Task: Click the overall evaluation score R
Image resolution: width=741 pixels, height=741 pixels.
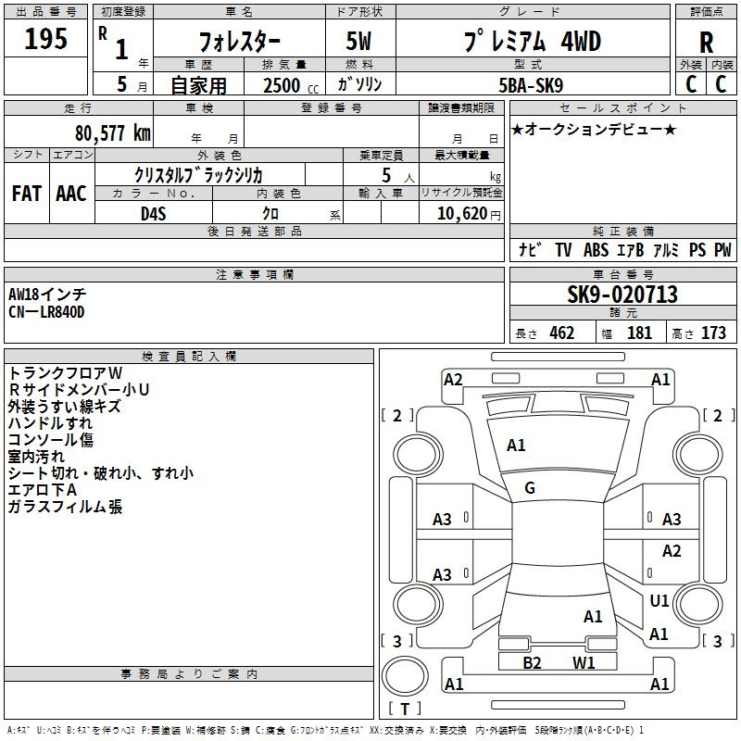Action: (x=706, y=43)
